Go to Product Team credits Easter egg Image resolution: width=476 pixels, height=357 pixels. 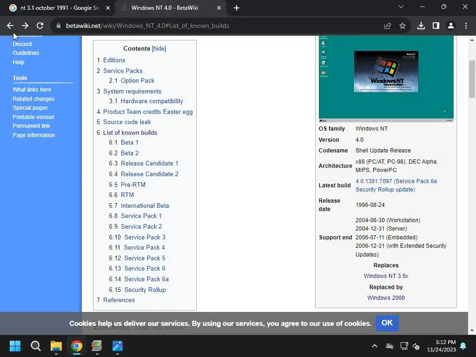[x=148, y=112]
